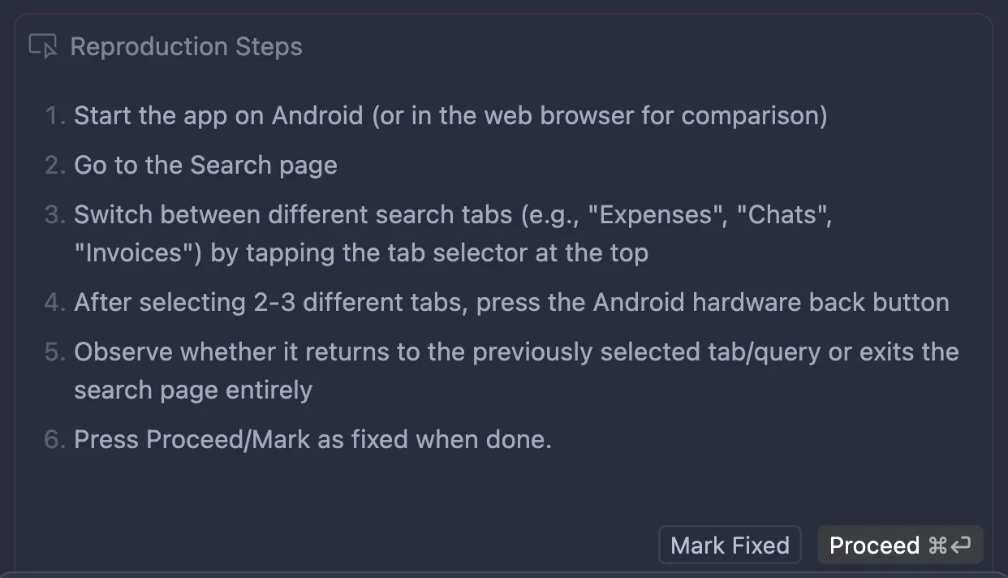The width and height of the screenshot is (1008, 578).
Task: Click the list number 6 marker
Action: (54, 439)
